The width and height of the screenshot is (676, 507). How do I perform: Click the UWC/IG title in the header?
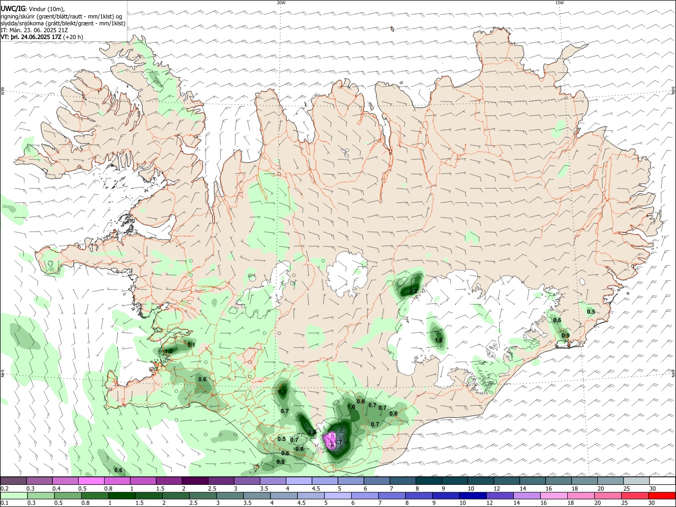tap(13, 9)
